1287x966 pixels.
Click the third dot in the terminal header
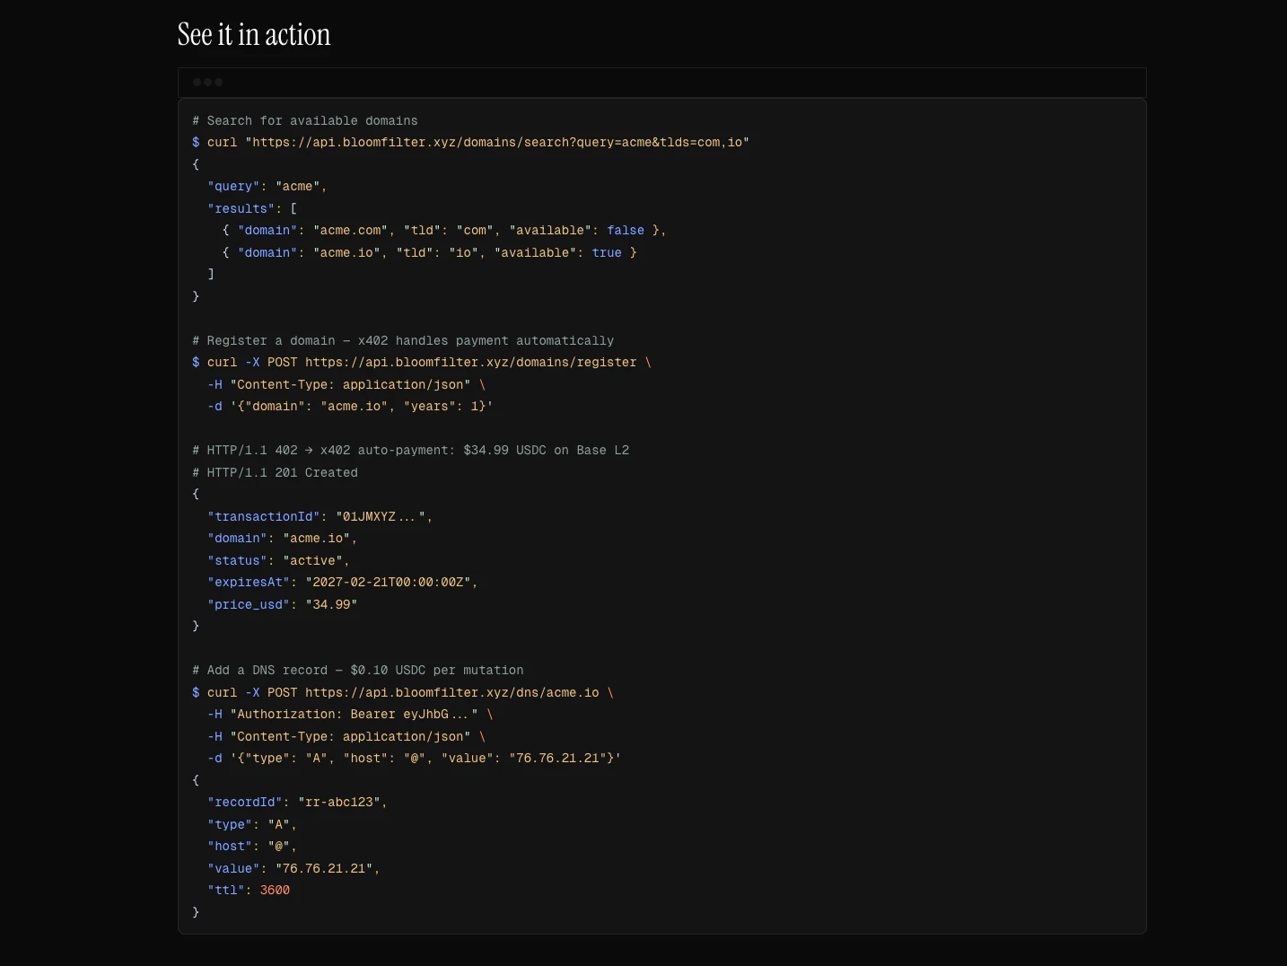(218, 83)
